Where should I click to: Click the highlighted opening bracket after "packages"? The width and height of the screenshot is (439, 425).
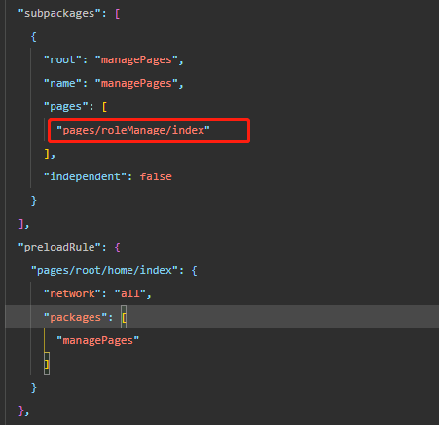[x=124, y=317]
